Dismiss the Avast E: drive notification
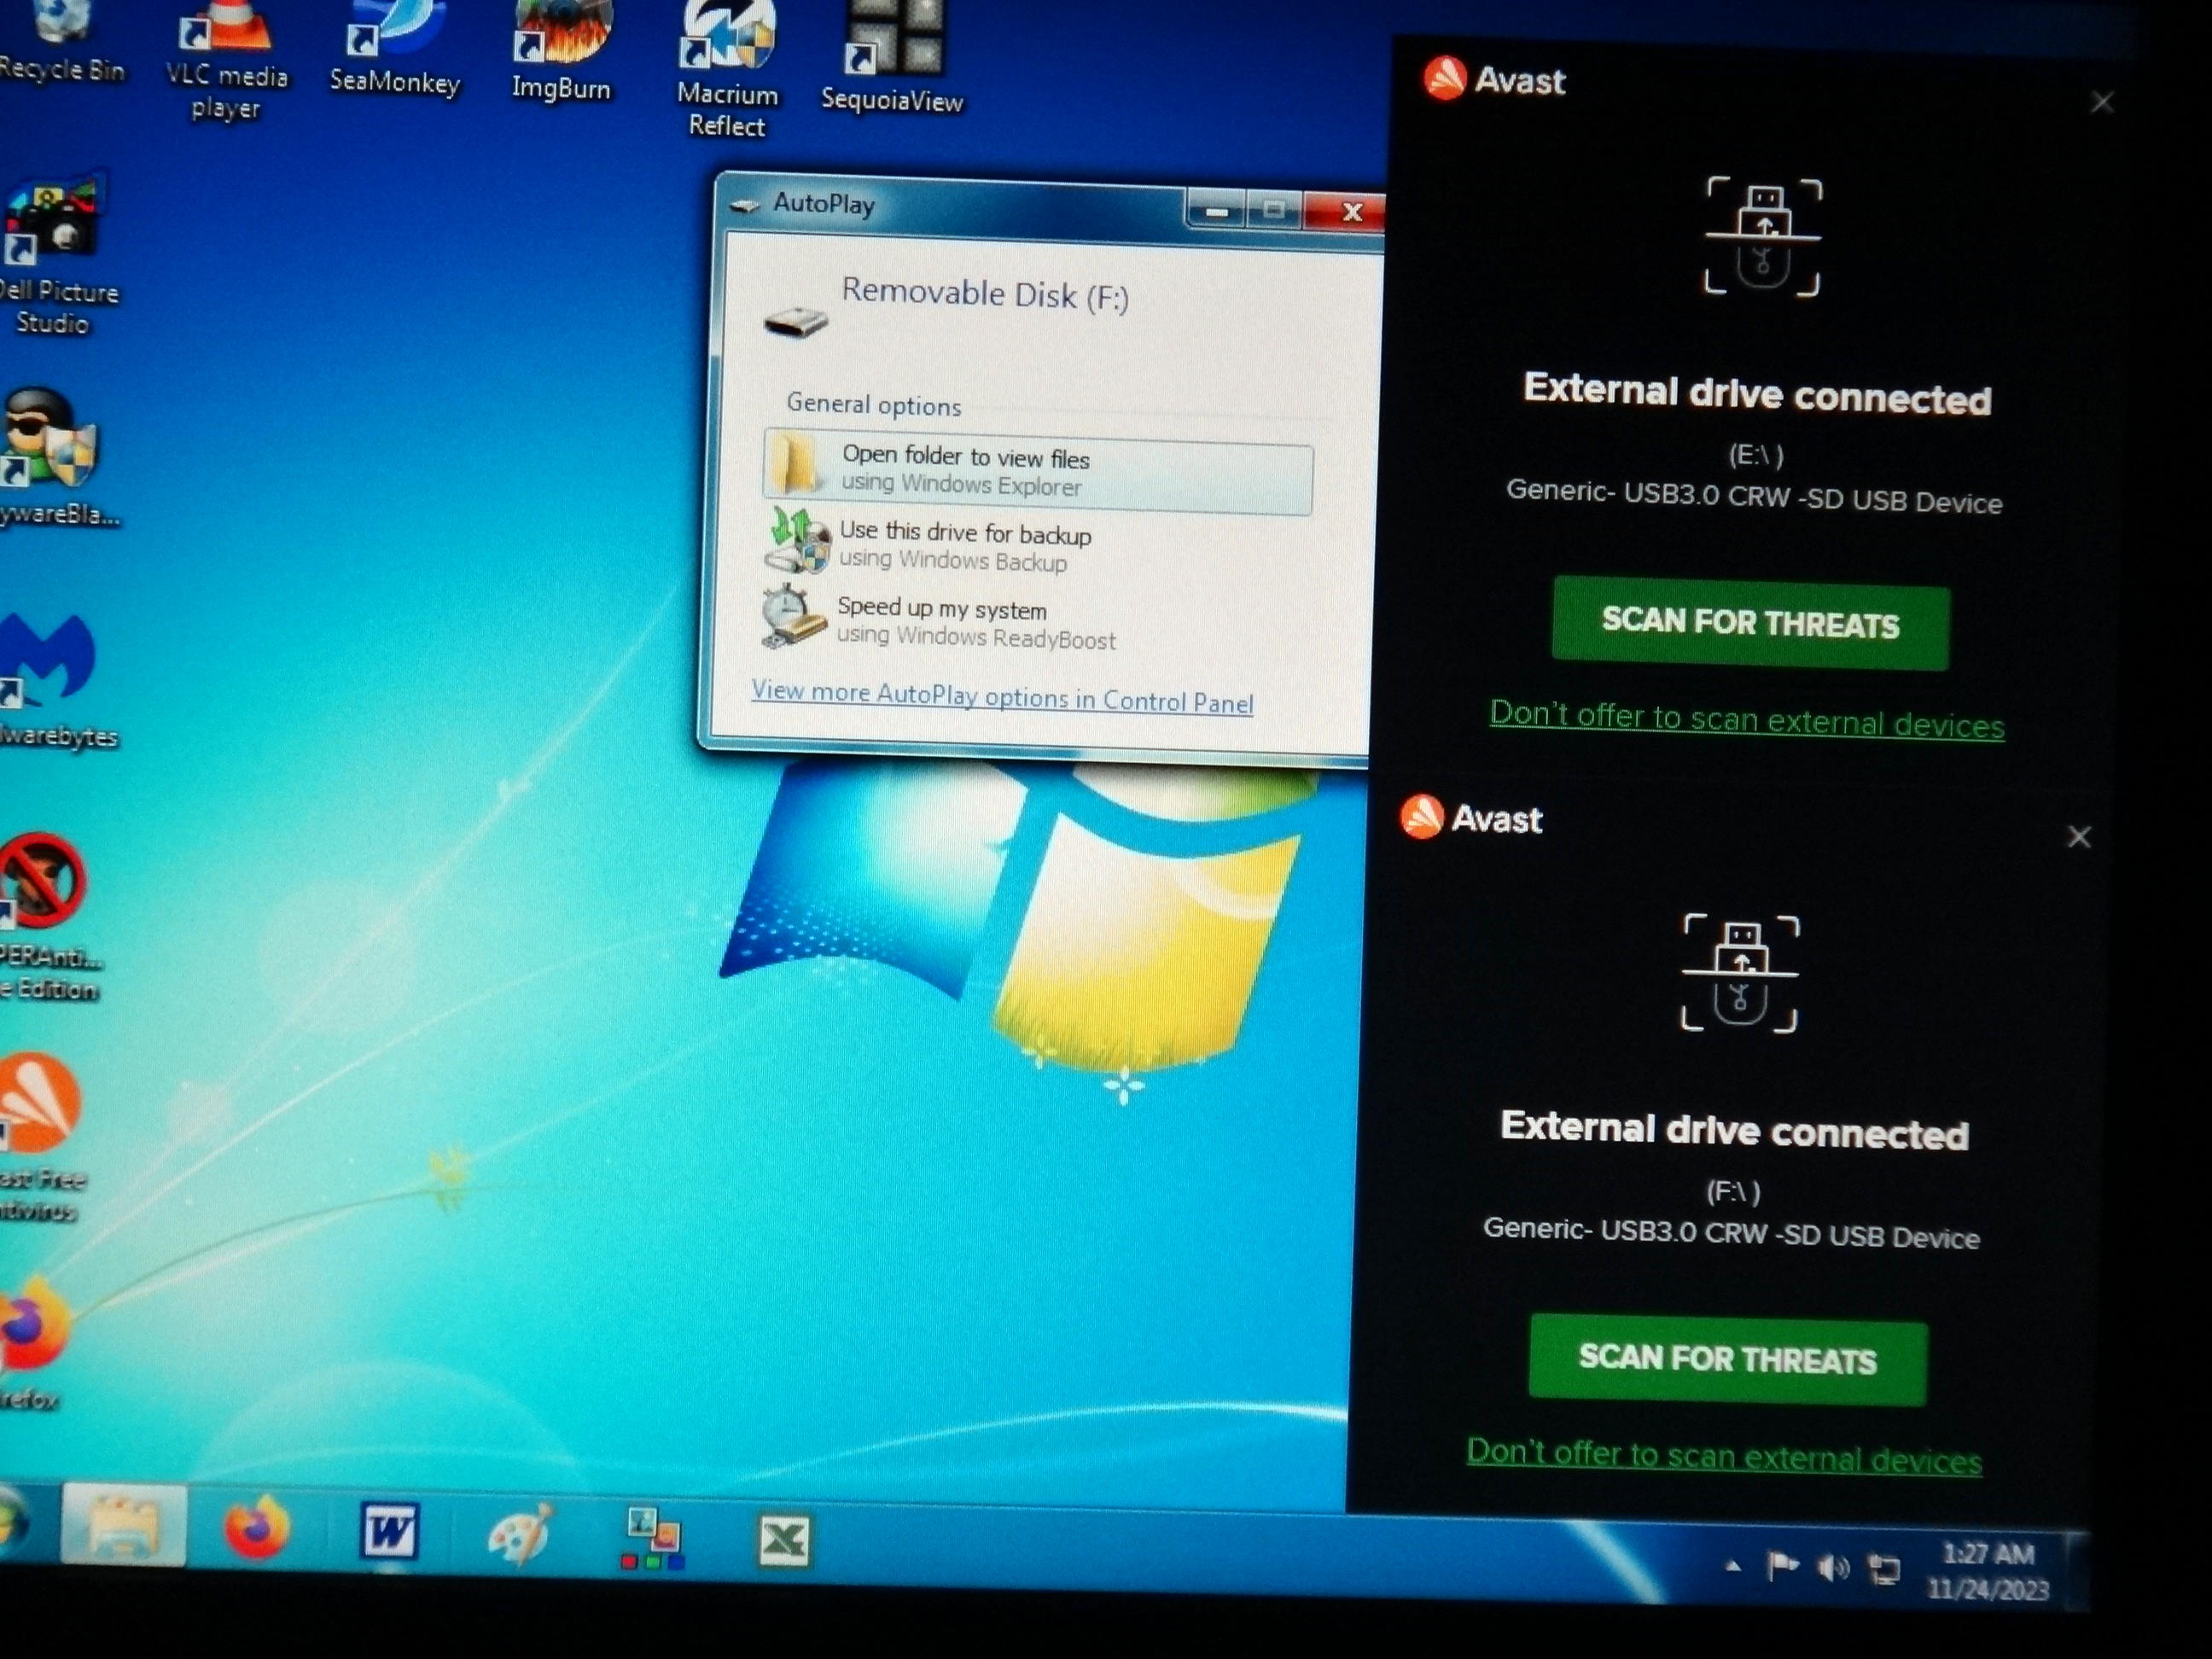Viewport: 2212px width, 1659px height. point(2102,102)
